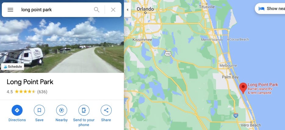Viewport: 285px width, 130px height.
Task: Select Melbourne on the map
Action: tap(228, 65)
